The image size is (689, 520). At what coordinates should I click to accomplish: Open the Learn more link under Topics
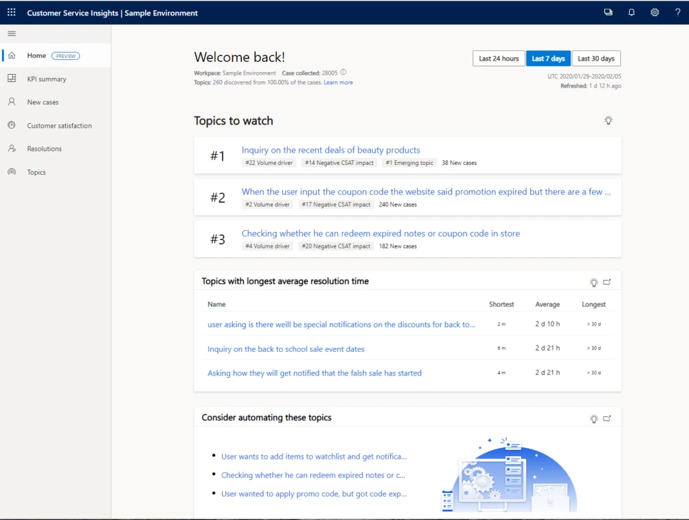(x=338, y=82)
